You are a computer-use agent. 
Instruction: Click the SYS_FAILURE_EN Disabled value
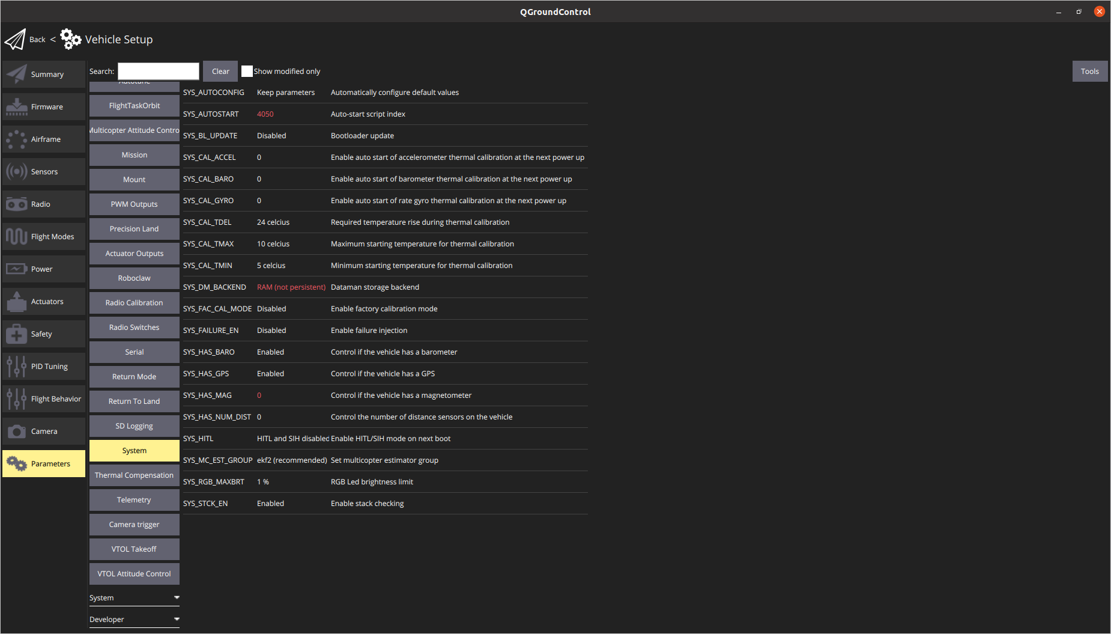coord(271,331)
